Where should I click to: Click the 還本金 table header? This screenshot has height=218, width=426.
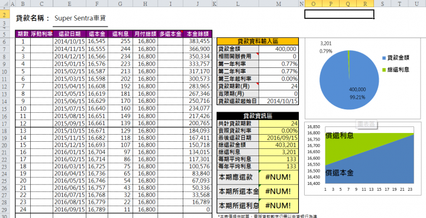[97, 34]
